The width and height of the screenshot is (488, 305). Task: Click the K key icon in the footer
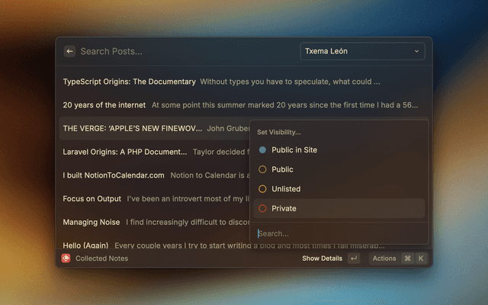point(420,258)
